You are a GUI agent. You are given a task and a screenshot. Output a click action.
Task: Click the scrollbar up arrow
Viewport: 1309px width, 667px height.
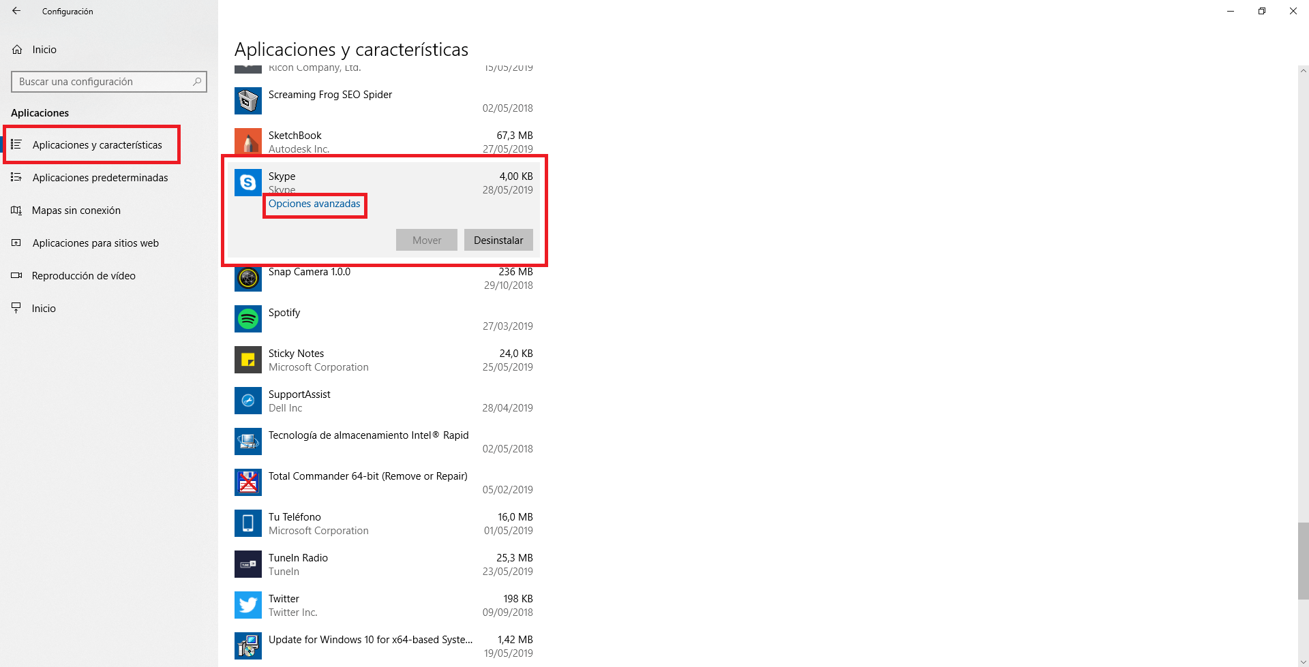(x=1303, y=70)
